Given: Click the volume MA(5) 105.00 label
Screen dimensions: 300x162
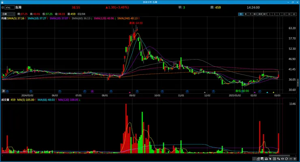Looking at the screenshot, I should click(26, 100).
